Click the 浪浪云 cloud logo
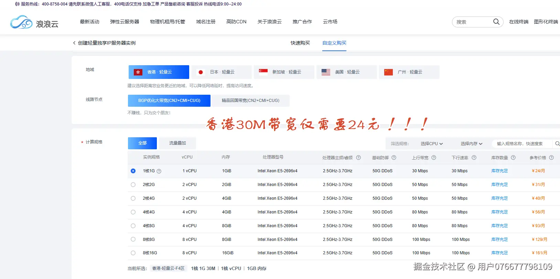The height and width of the screenshot is (279, 560). [x=34, y=22]
